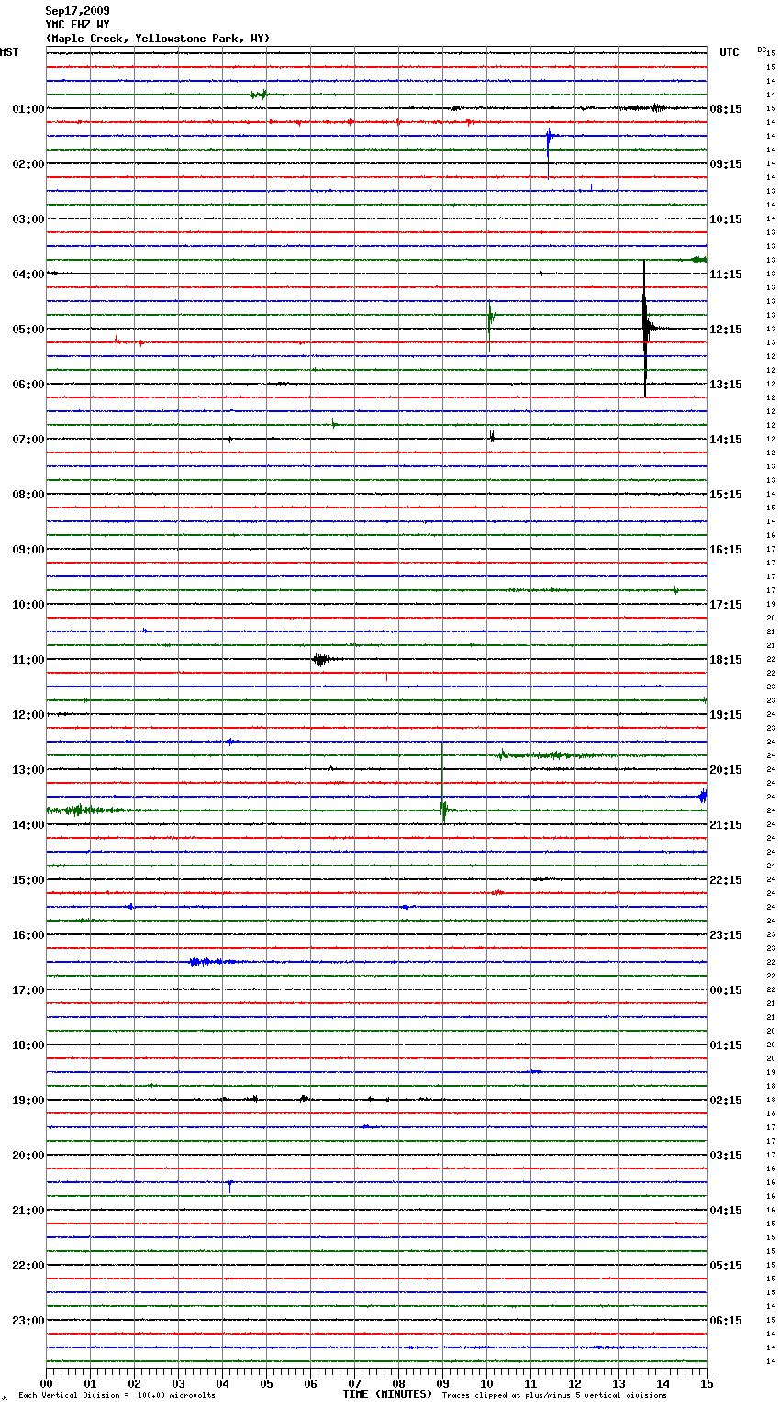
Task: Click the 02:15 UTC time label
Action: click(x=726, y=1101)
